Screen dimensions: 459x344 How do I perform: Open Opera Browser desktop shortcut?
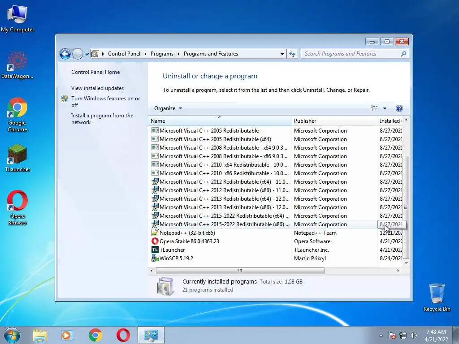point(17,208)
